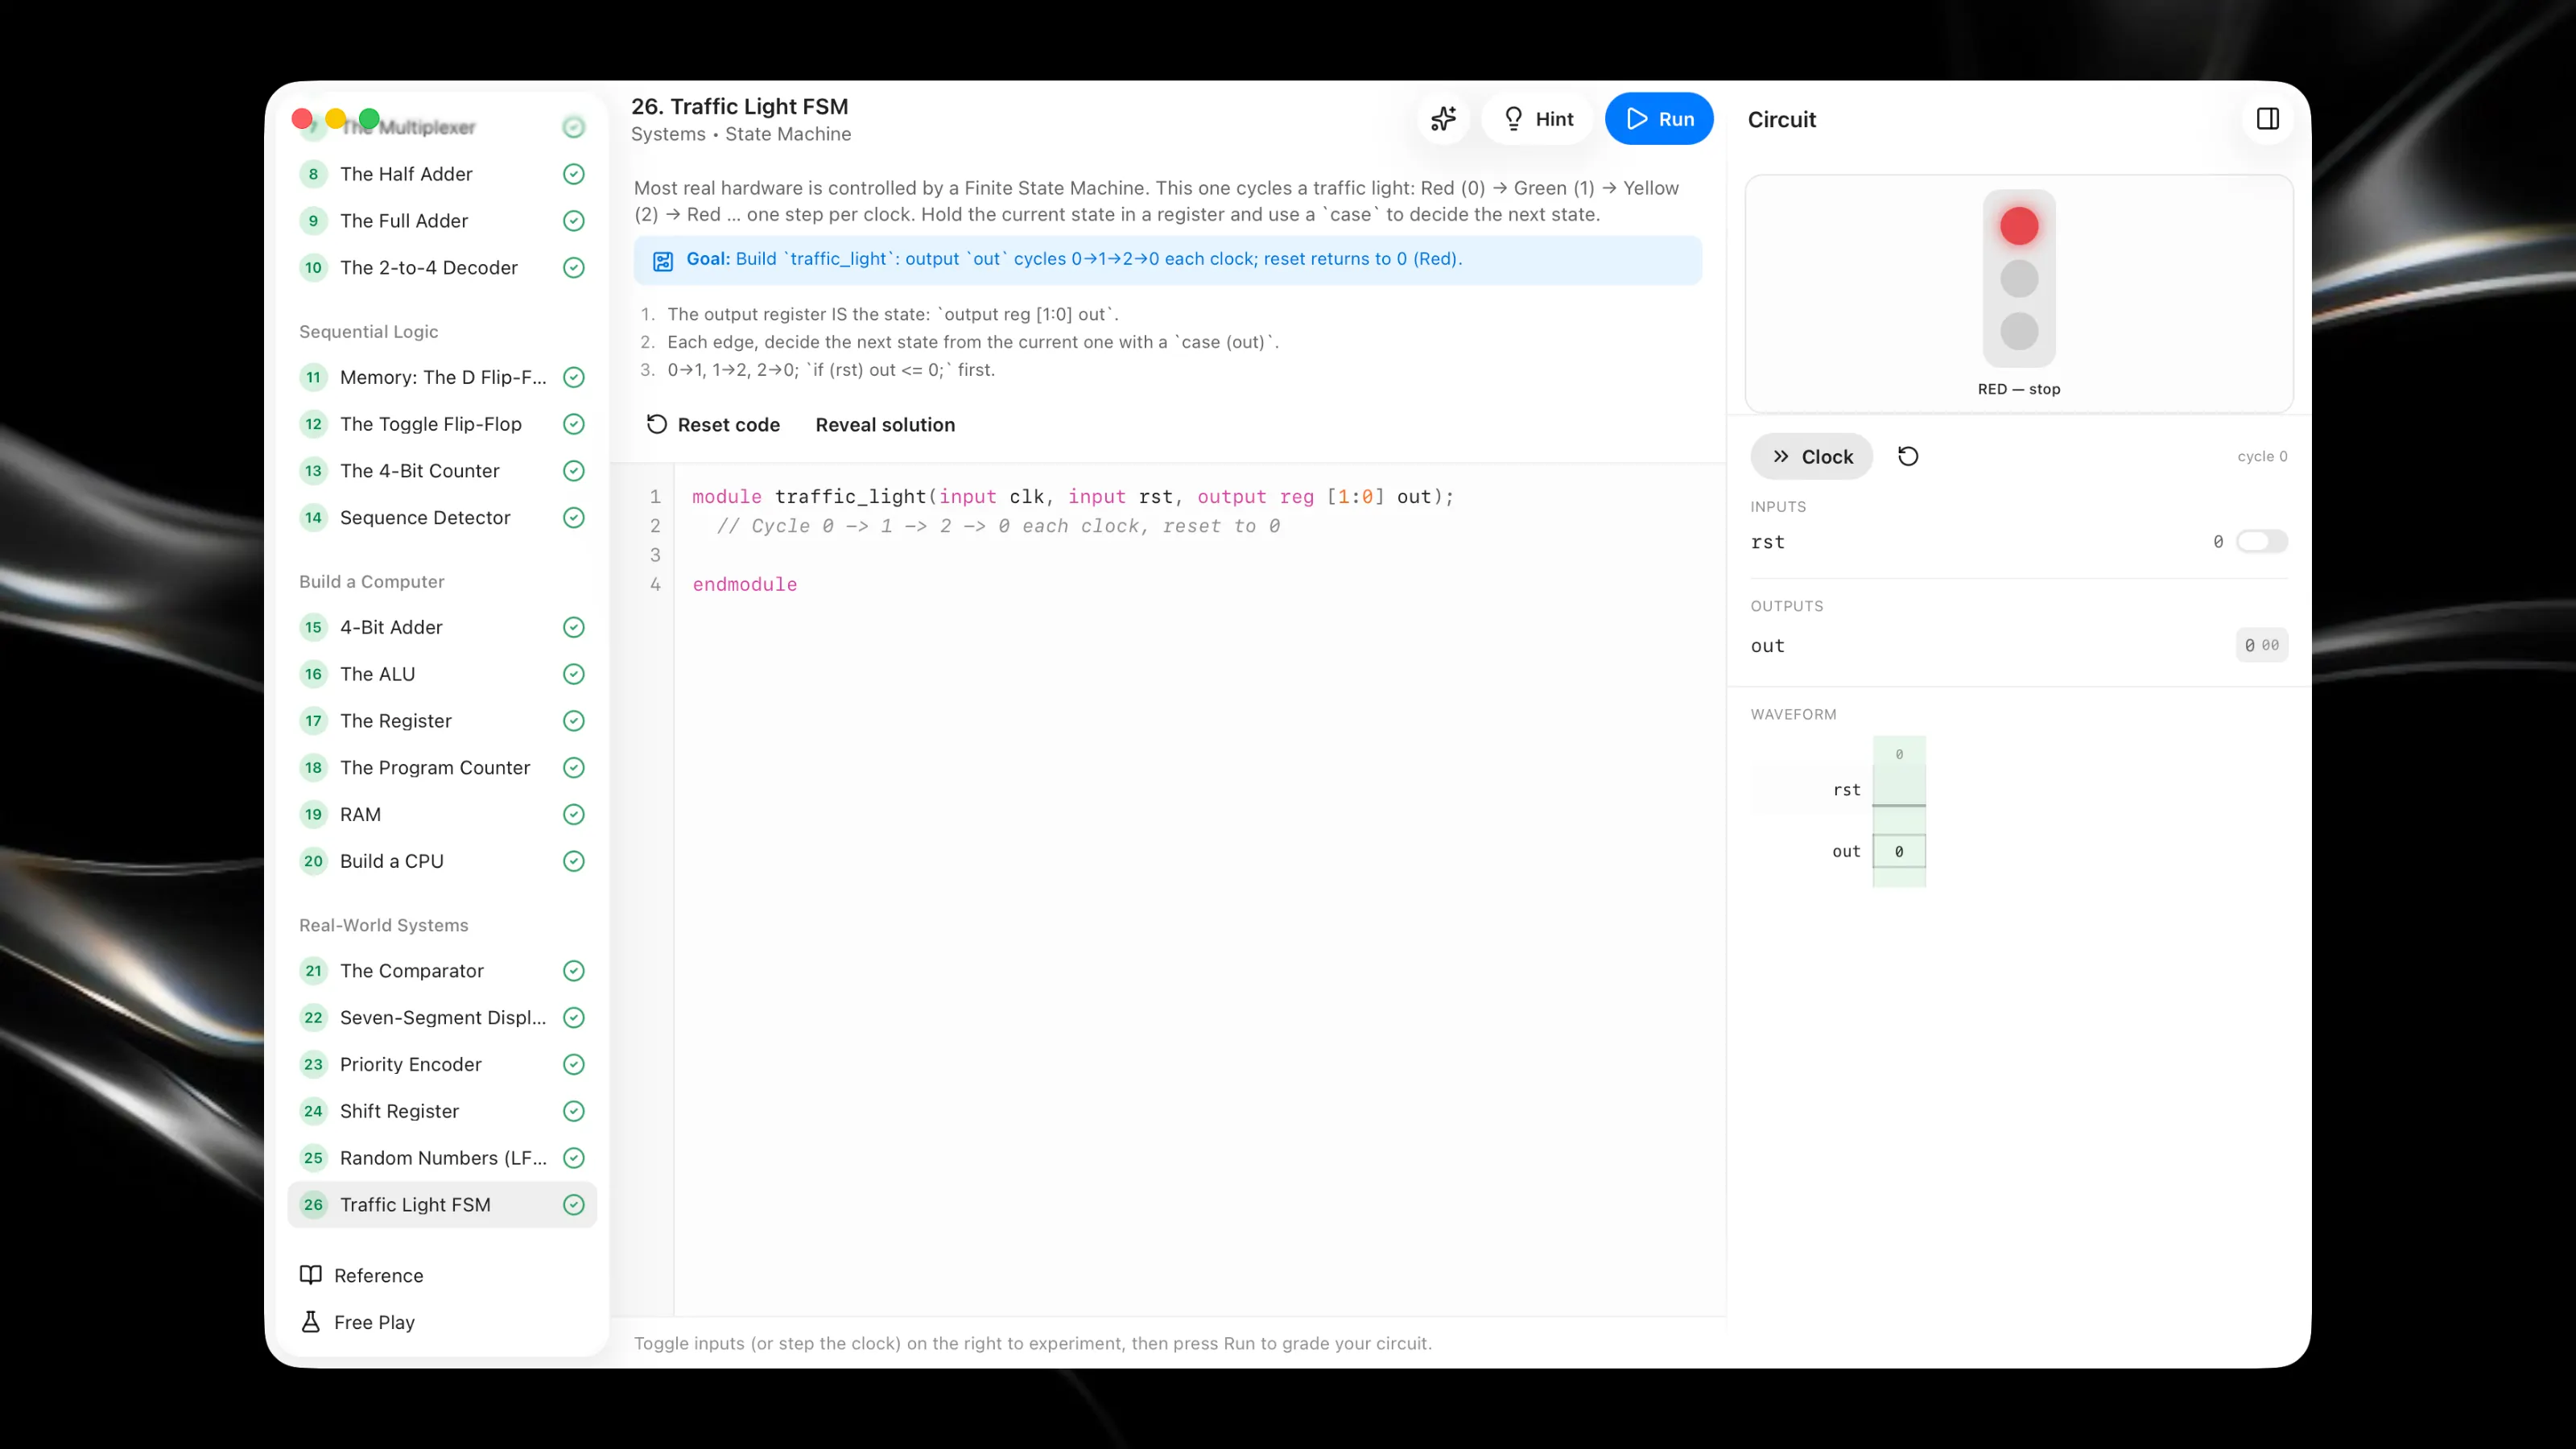Open Sequence Detector lesson
This screenshot has height=1449, width=2576.
click(x=442, y=517)
